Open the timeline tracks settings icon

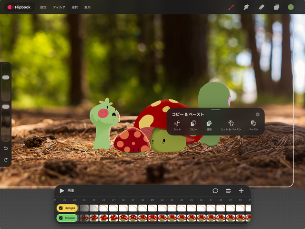coord(228,191)
